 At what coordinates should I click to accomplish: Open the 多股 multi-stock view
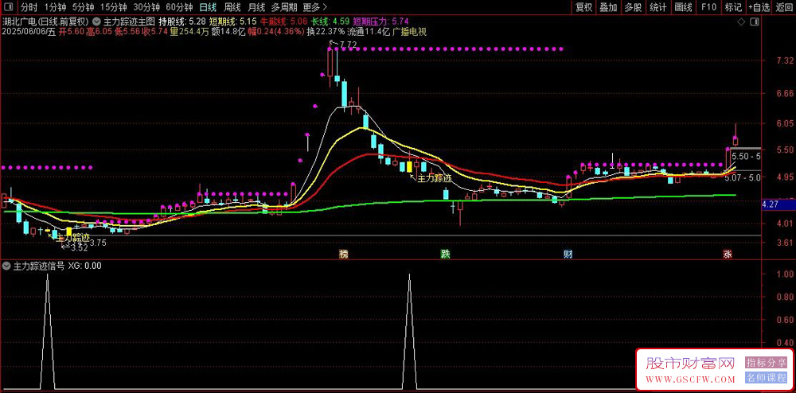(x=633, y=7)
